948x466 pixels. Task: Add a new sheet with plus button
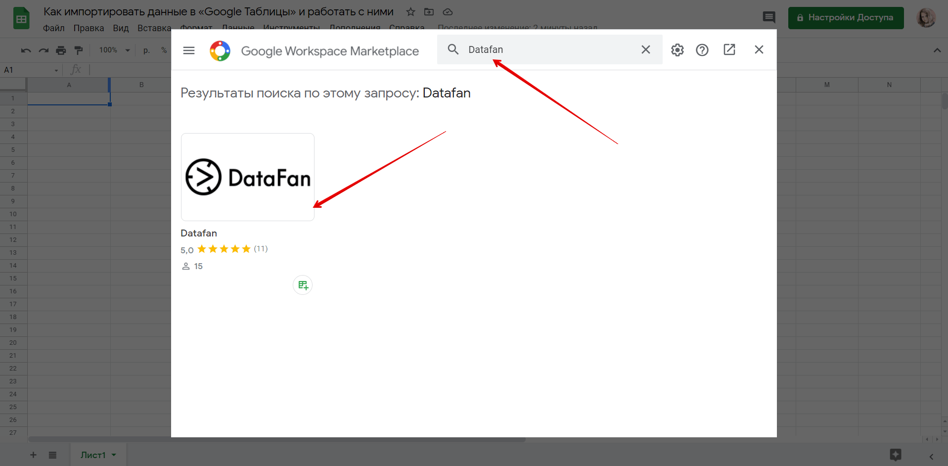point(33,455)
